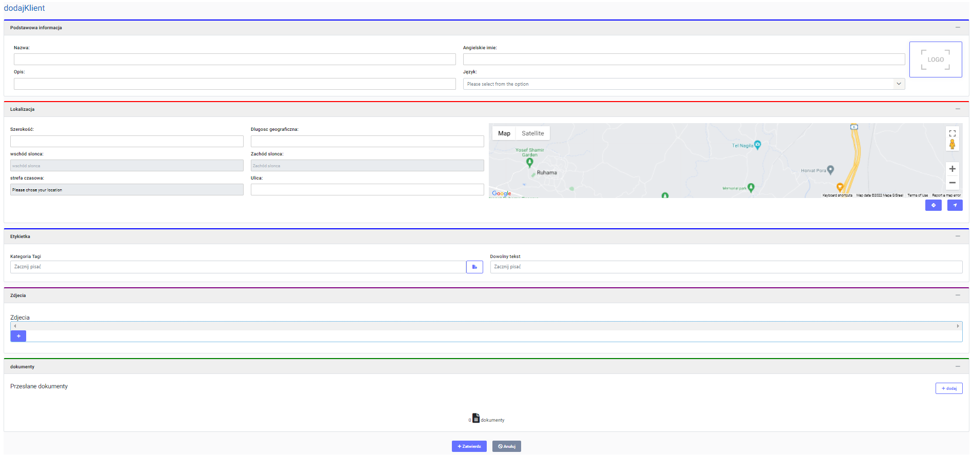Click the Street View pegman icon
The image size is (973, 455).
[x=952, y=145]
